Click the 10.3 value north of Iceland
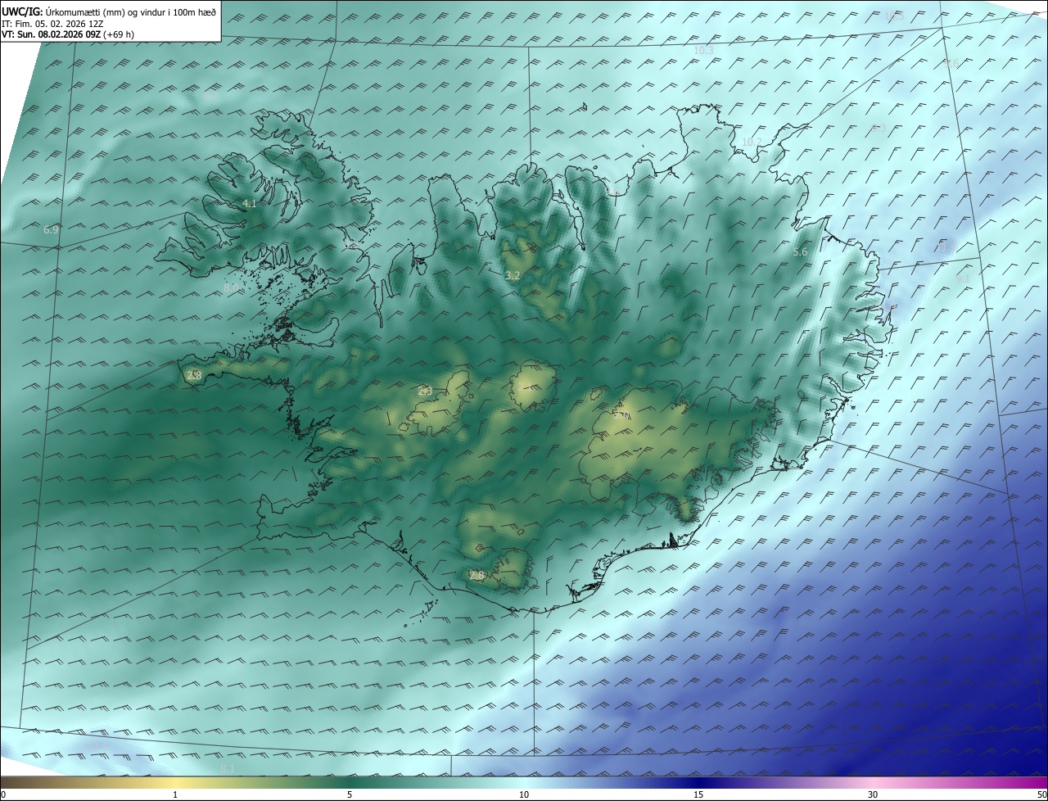This screenshot has height=801, width=1048. [x=703, y=51]
